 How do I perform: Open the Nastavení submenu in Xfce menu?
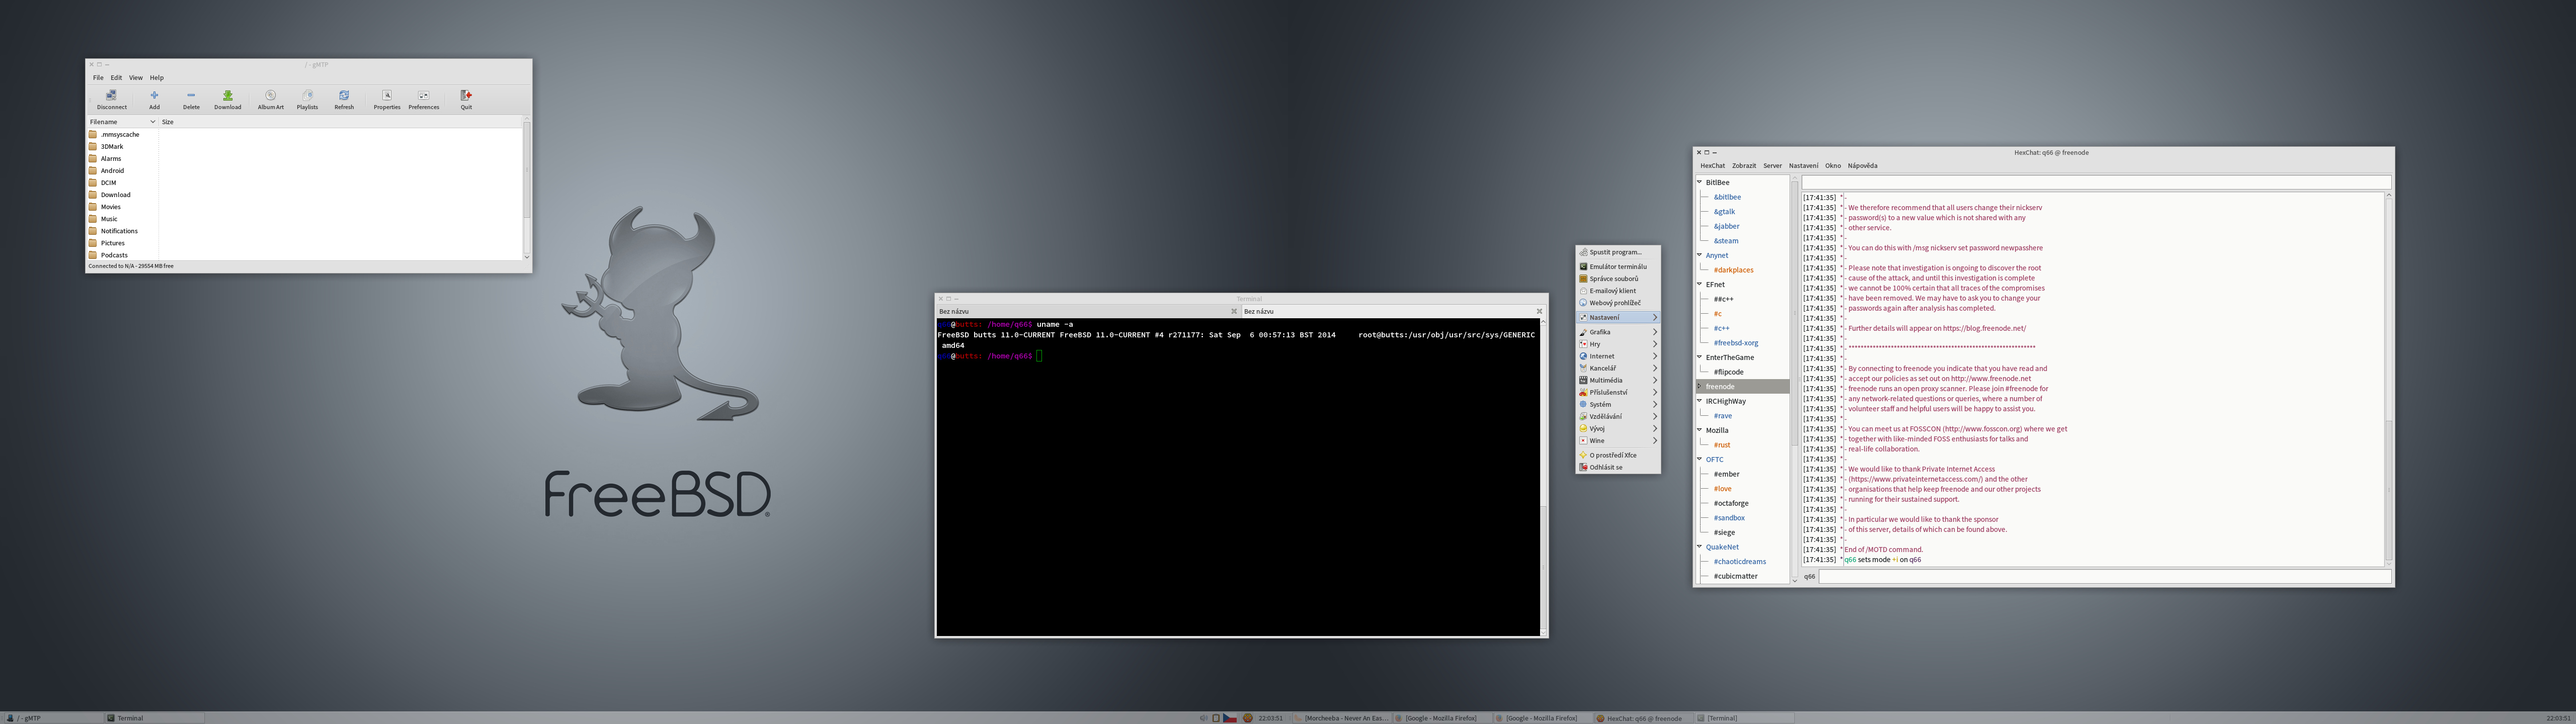click(x=1617, y=317)
